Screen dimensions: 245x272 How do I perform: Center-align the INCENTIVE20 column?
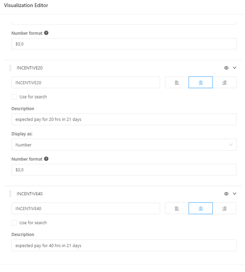200,83
